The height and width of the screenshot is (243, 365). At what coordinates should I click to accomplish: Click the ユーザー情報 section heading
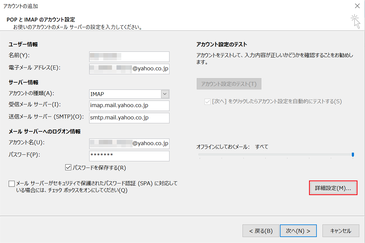[x=23, y=44]
